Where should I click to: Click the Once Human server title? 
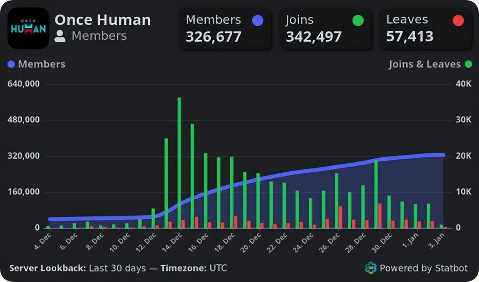[x=102, y=20]
